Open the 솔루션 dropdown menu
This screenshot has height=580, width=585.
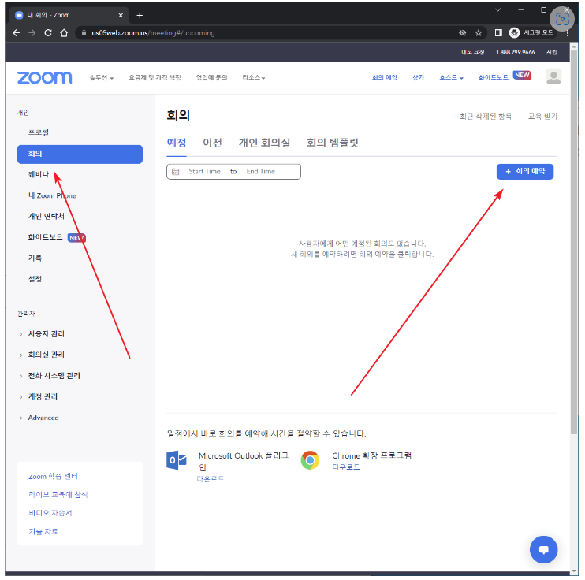click(102, 77)
